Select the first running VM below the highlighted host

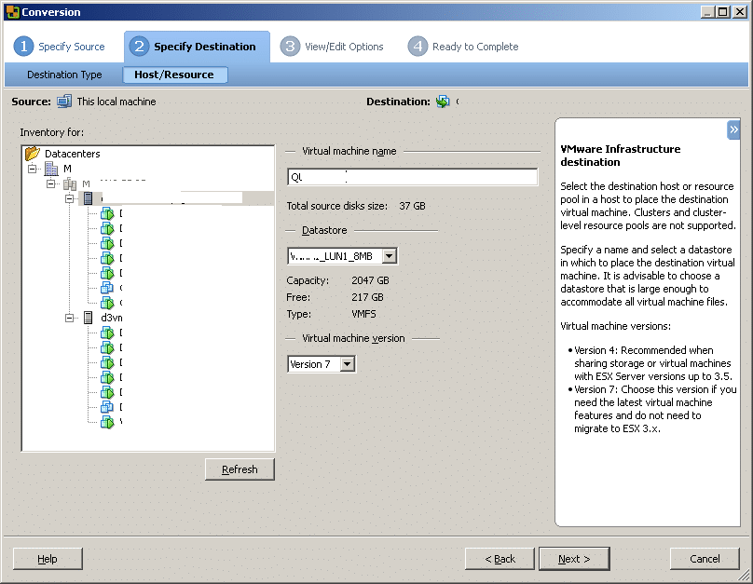click(x=107, y=213)
